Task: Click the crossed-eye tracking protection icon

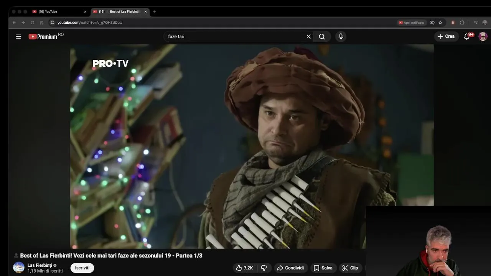Action: point(432,23)
